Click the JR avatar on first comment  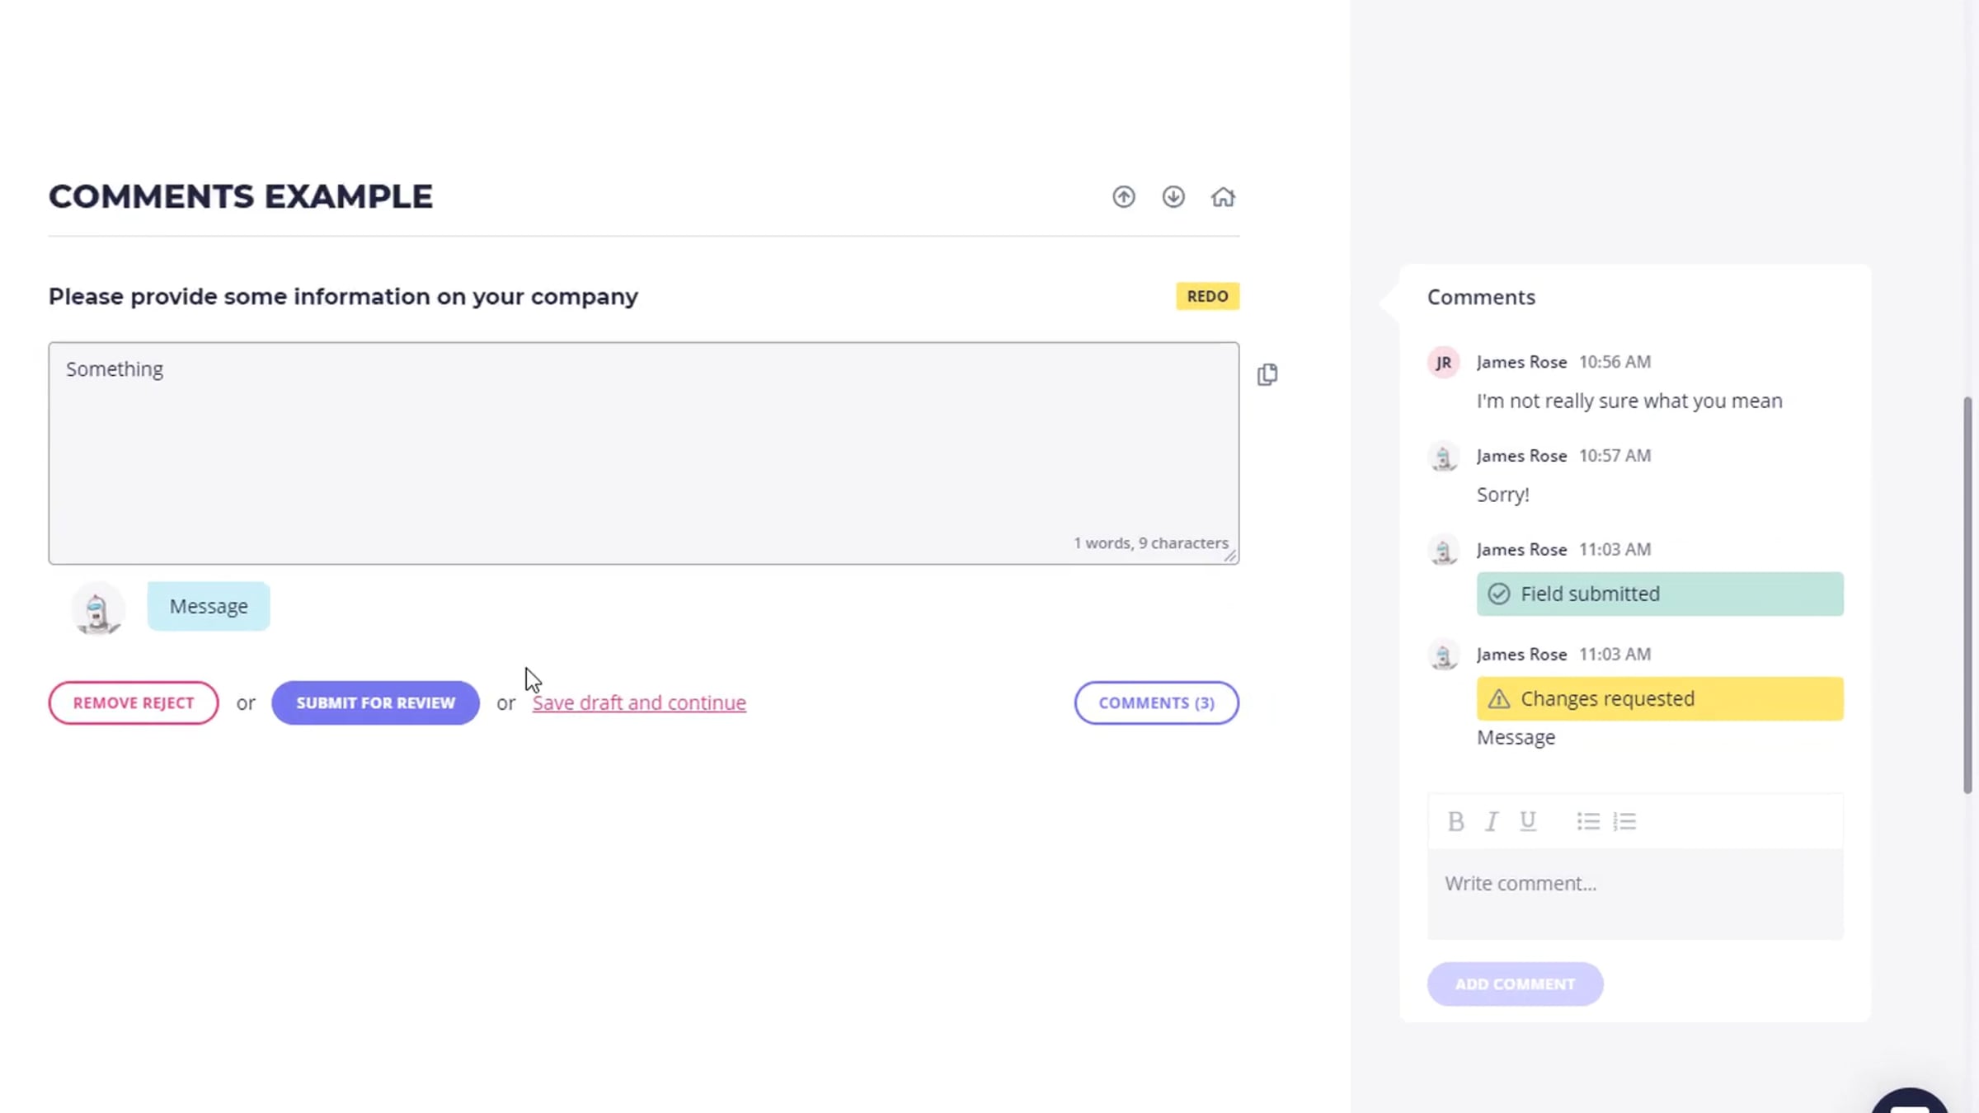pos(1443,362)
